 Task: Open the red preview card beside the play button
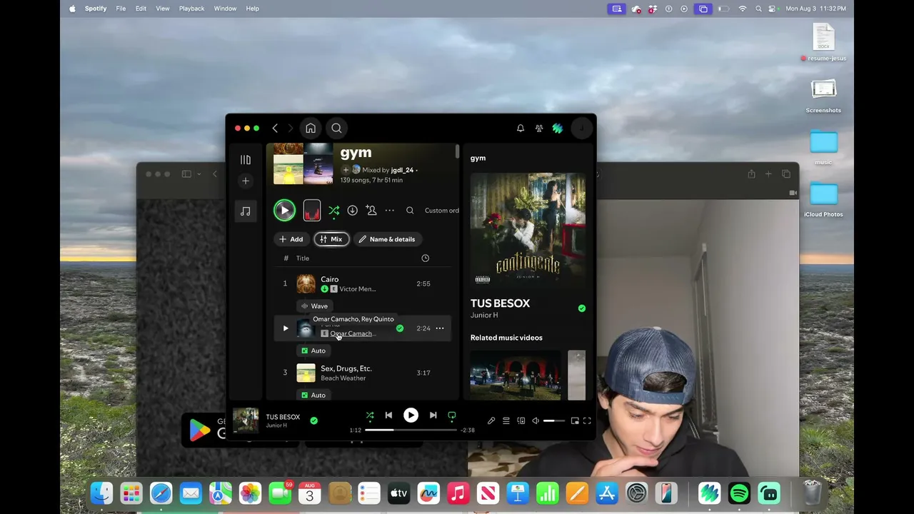point(312,210)
